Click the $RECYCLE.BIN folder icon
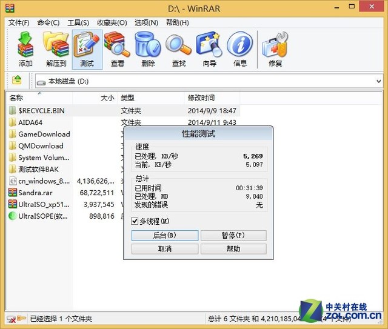Screen dimensions: 388x329 13,110
